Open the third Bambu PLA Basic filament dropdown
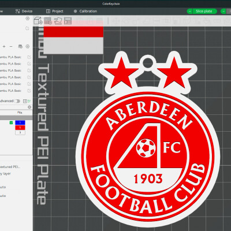 click(x=10, y=70)
